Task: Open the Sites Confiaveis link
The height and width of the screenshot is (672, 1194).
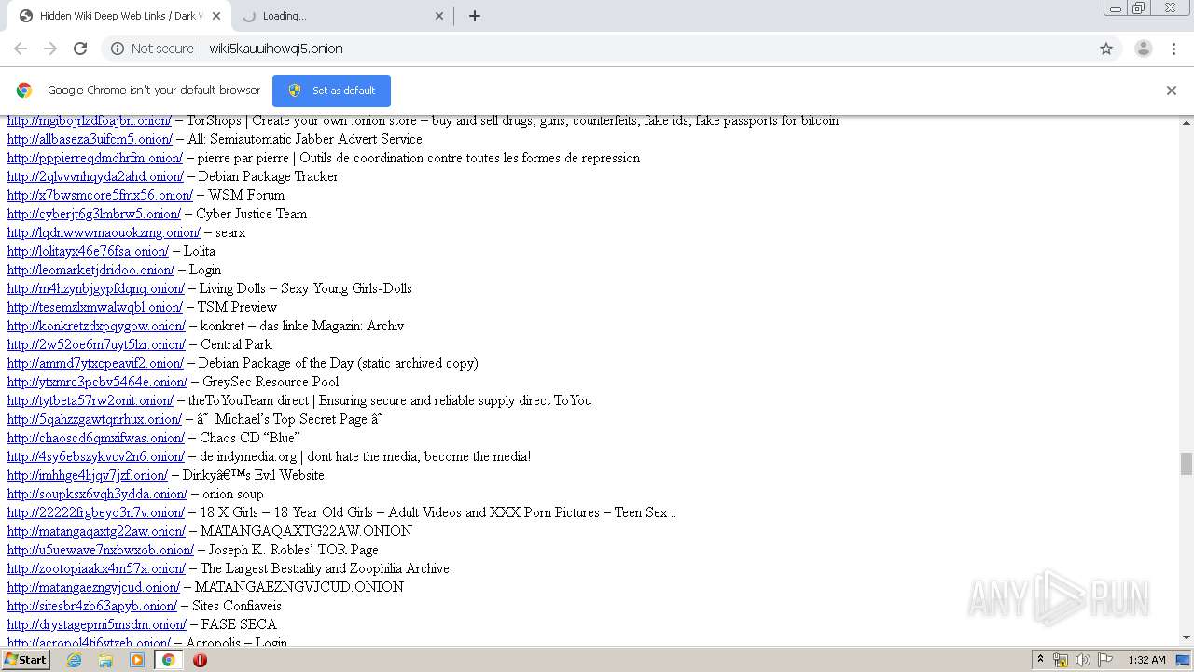Action: 92,606
